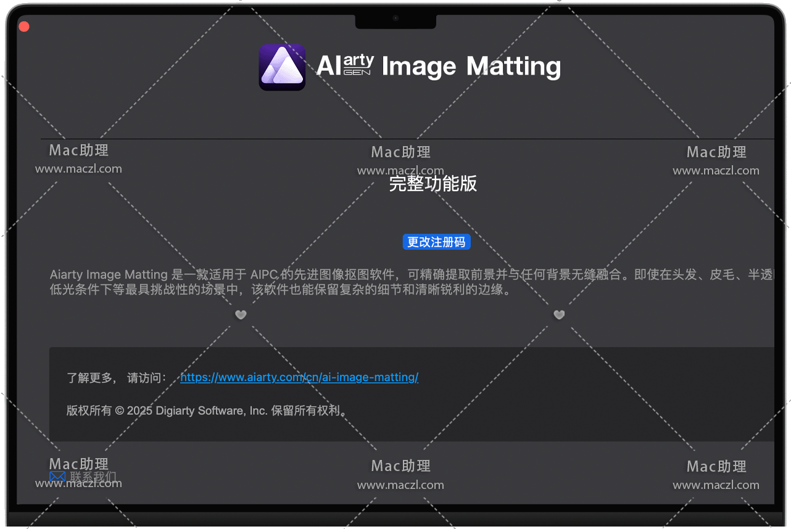The height and width of the screenshot is (529, 791).
Task: Click the heart icon under "场景中" text
Action: [241, 315]
